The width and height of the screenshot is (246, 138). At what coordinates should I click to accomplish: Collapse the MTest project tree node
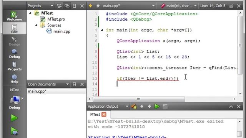[x=30, y=13]
